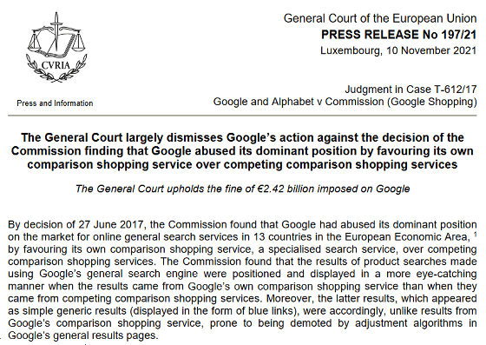Click 'General Court of the European Union' header
The image size is (486, 345).
pyautogui.click(x=380, y=18)
